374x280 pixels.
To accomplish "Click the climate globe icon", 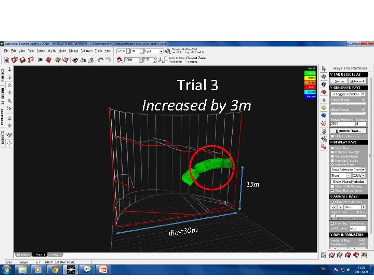I will 168,51.
